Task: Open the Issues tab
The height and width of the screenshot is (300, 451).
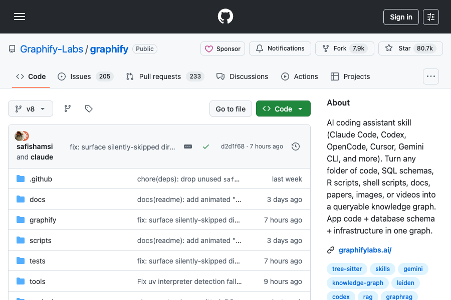Action: click(85, 76)
